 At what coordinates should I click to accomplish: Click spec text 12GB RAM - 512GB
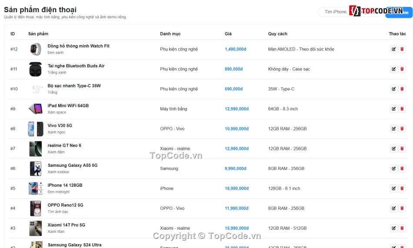click(x=287, y=228)
